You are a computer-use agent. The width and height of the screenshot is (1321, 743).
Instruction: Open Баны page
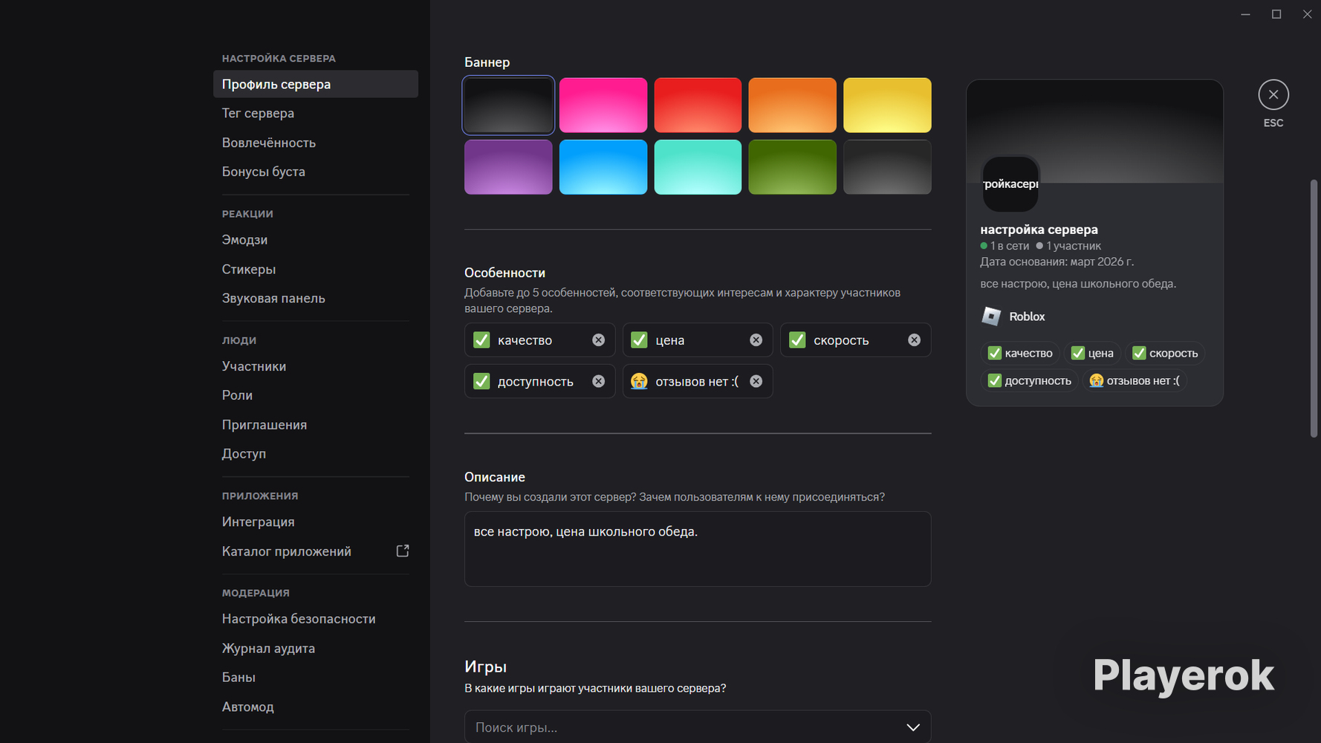316,678
